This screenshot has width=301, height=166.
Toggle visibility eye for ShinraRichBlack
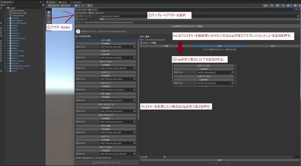click(x=1, y=23)
